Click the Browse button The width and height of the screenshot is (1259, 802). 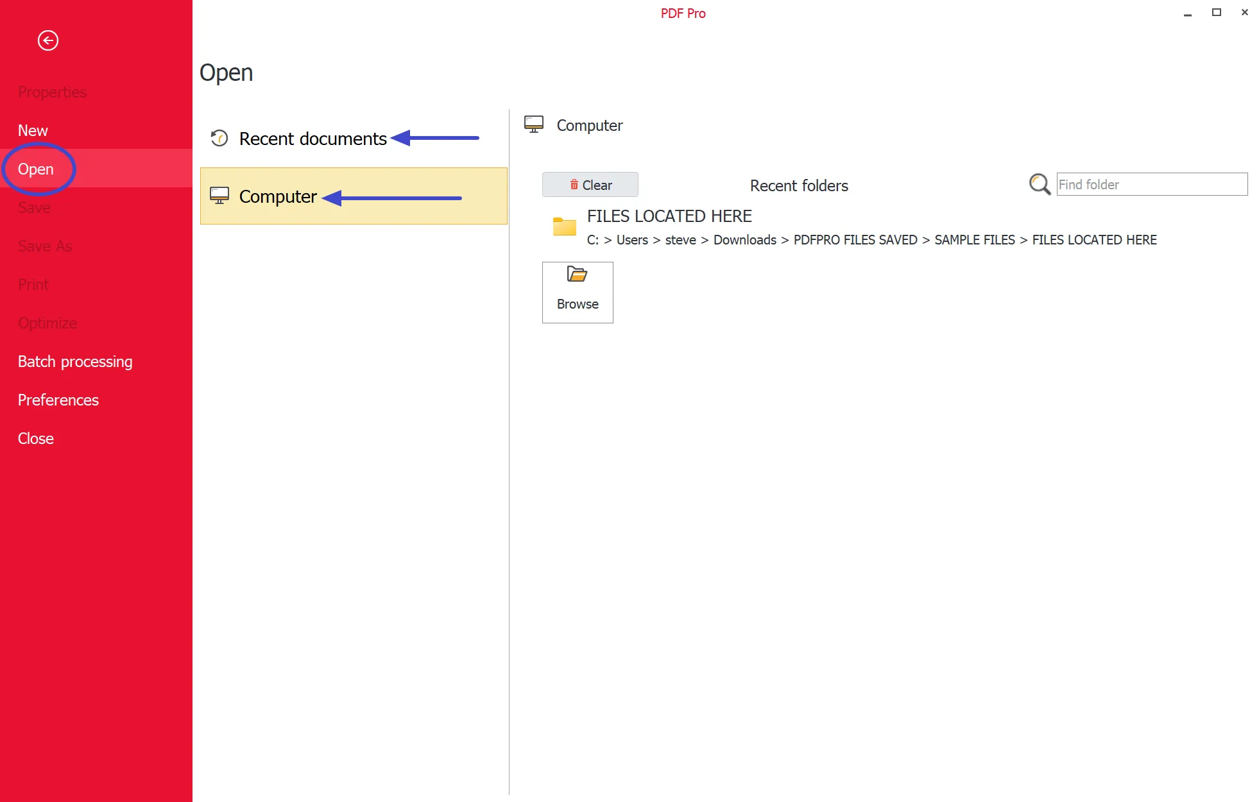(578, 293)
